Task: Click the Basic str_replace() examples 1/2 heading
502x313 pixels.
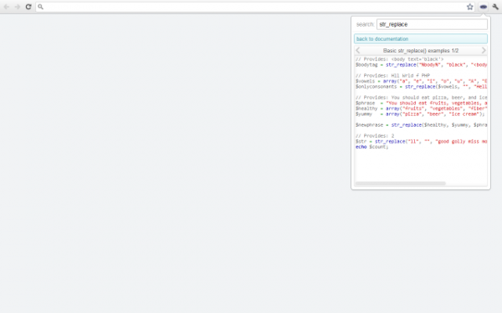Action: point(421,50)
